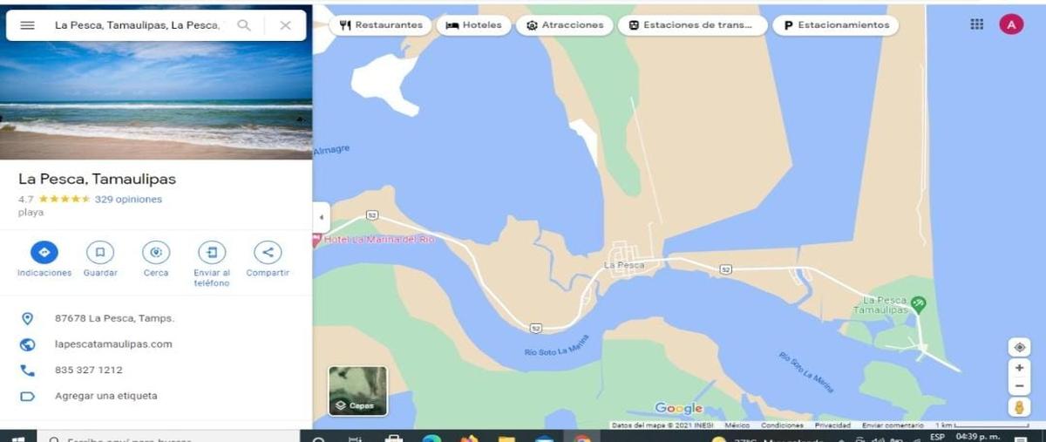Collapse the side panel arrow
Image resolution: width=1046 pixels, height=442 pixels.
coord(320,216)
